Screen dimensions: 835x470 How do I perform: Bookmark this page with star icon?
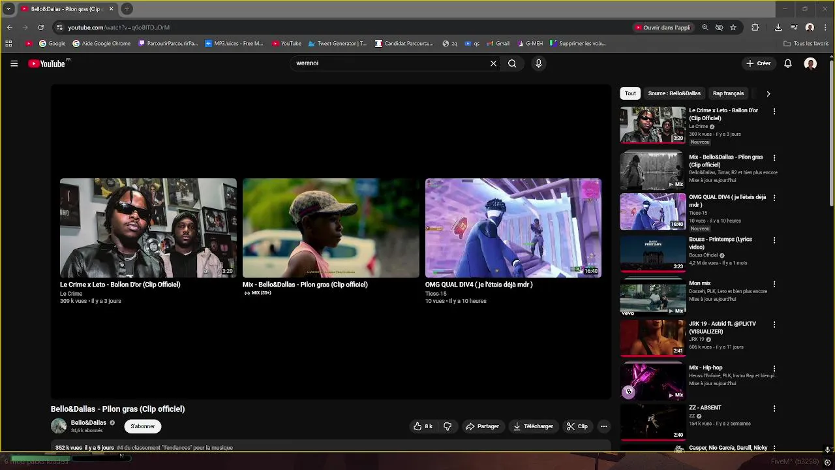pos(733,27)
